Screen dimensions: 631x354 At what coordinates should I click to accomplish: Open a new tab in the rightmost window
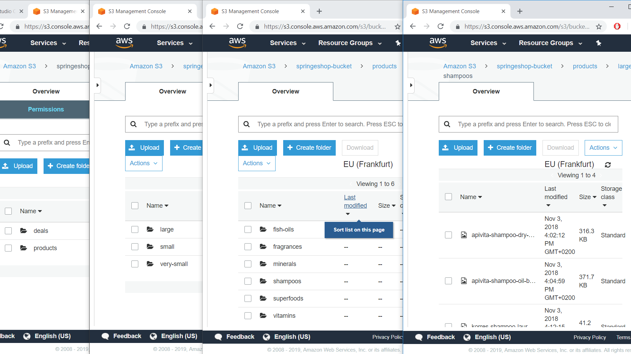pos(520,11)
